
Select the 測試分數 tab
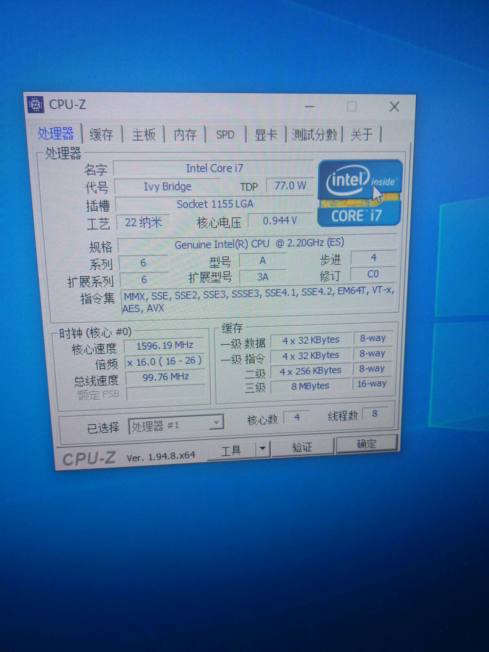(314, 135)
